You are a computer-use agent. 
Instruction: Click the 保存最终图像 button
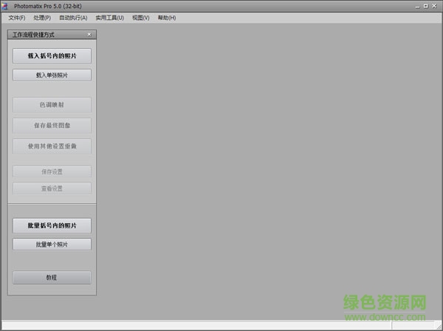(52, 126)
